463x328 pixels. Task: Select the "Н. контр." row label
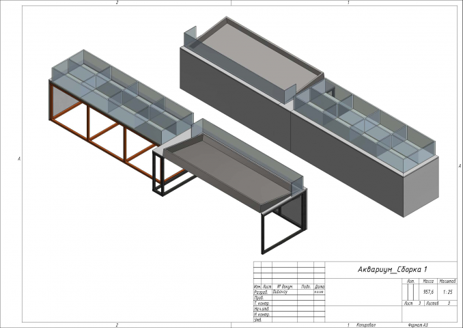point(262,314)
